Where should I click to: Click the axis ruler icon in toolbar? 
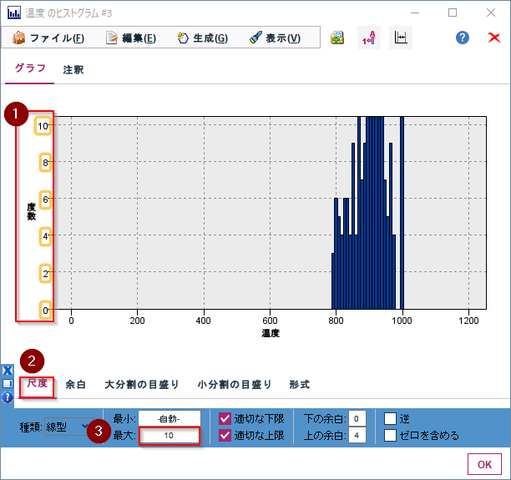[x=401, y=38]
